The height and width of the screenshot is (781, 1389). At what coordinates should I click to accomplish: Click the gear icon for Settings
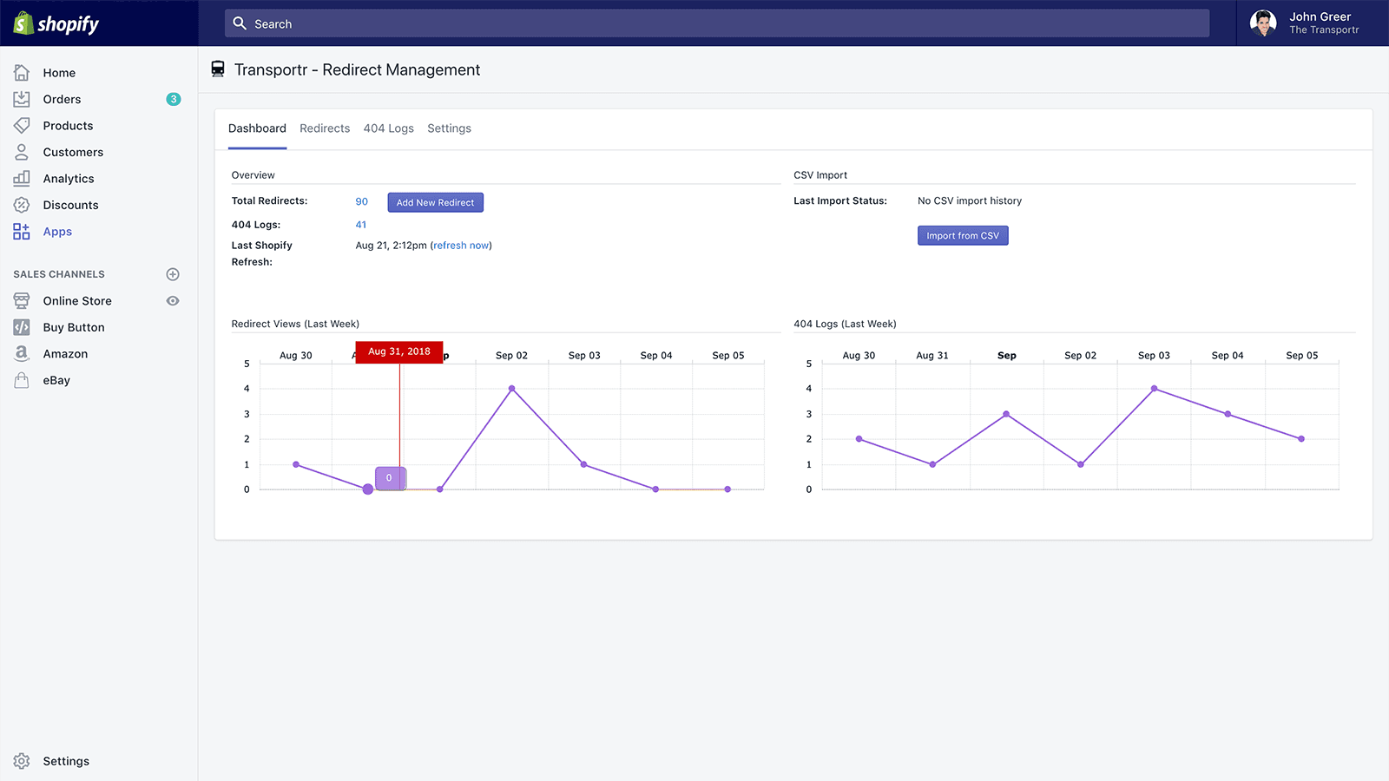(22, 761)
